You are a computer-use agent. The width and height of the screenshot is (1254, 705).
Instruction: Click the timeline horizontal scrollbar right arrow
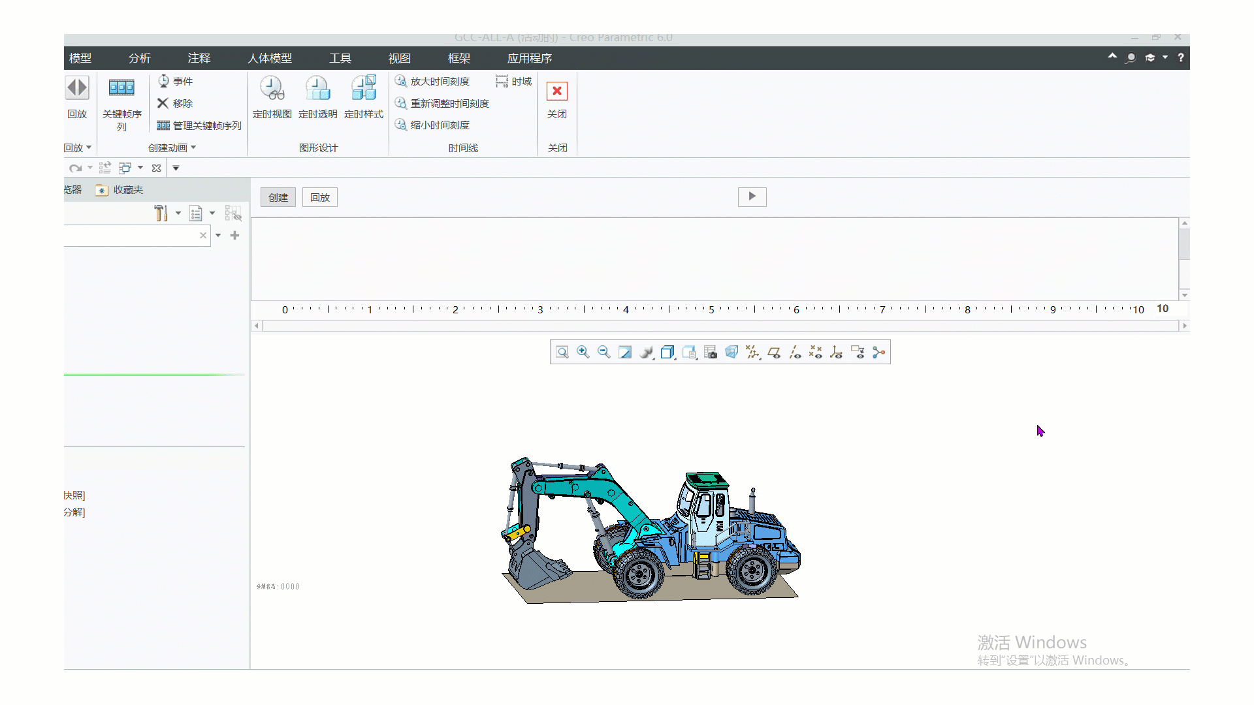pos(1184,326)
